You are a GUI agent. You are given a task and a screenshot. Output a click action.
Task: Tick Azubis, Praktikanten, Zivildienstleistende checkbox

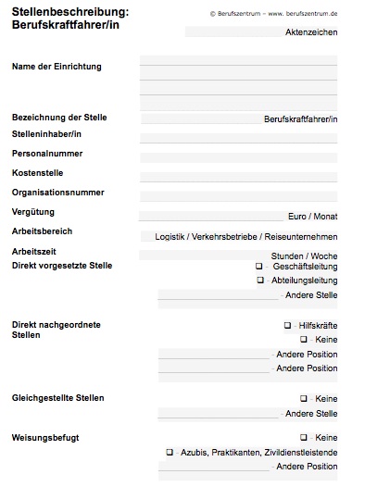coord(170,452)
